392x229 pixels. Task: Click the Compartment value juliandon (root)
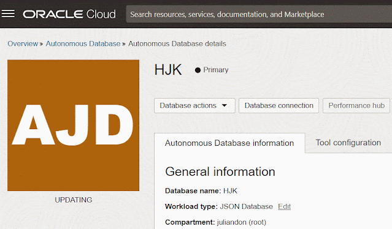tap(242, 222)
